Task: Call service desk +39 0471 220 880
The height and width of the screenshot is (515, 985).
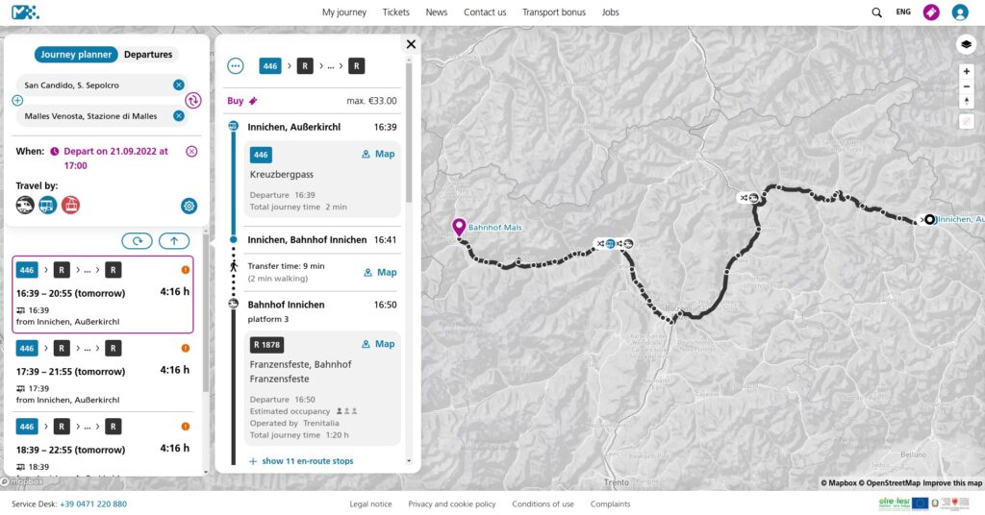Action: [x=93, y=504]
